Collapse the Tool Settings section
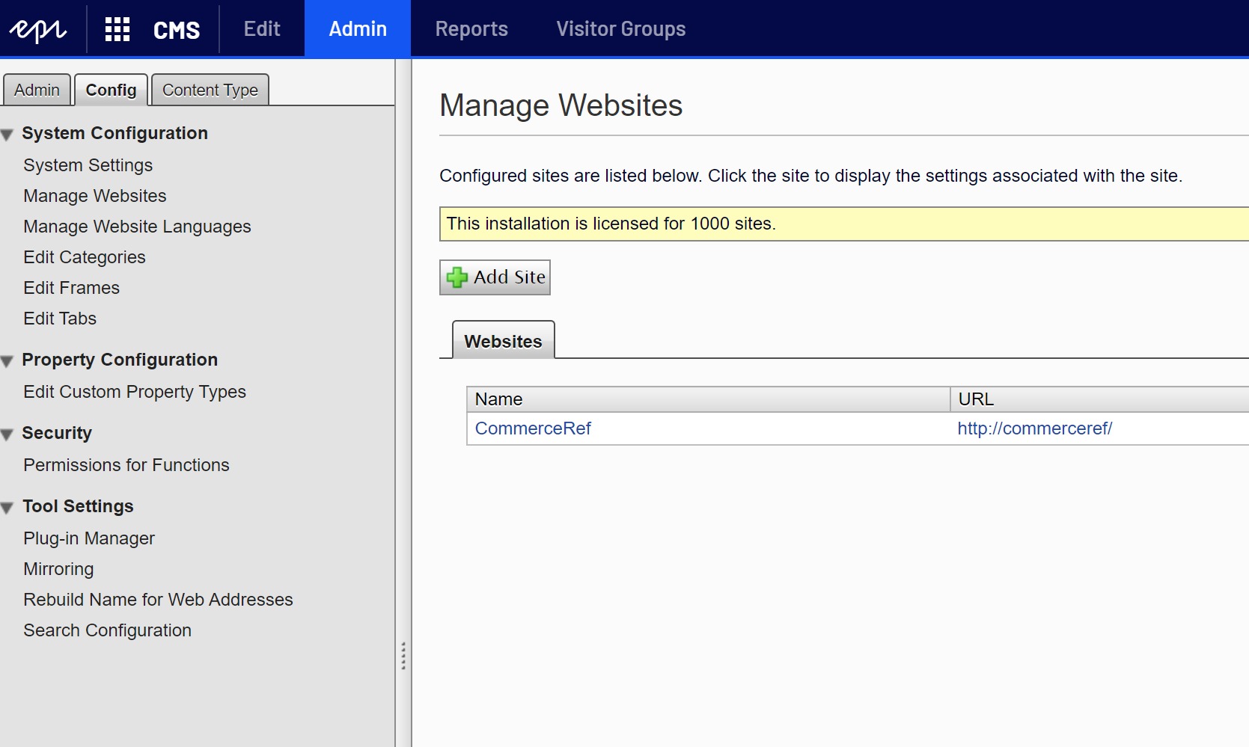1249x747 pixels. pos(7,508)
